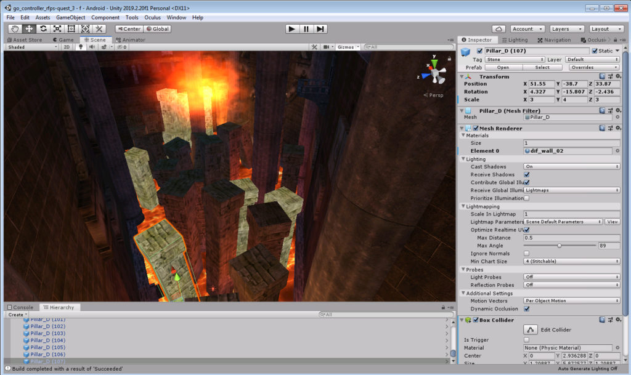Toggle 2D scene view mode

67,47
